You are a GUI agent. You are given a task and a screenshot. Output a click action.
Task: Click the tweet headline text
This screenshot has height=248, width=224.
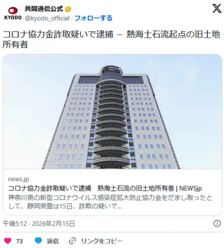[111, 39]
